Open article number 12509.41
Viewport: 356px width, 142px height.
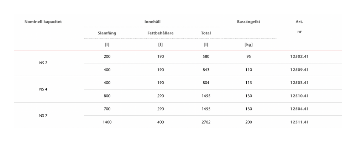[x=299, y=70]
